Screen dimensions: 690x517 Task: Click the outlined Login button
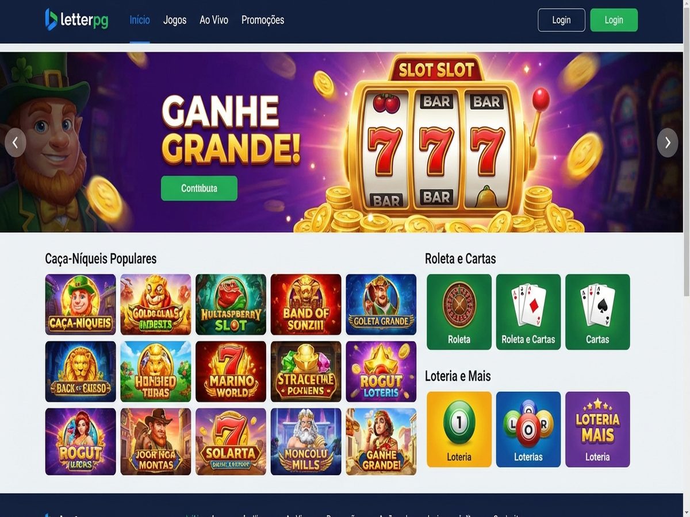(x=562, y=20)
